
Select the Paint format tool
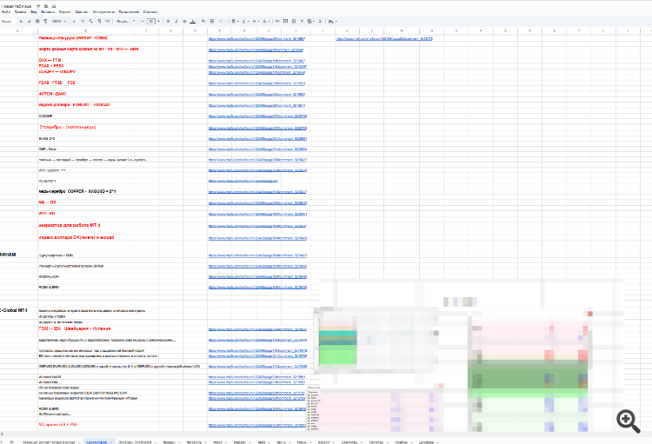point(45,21)
